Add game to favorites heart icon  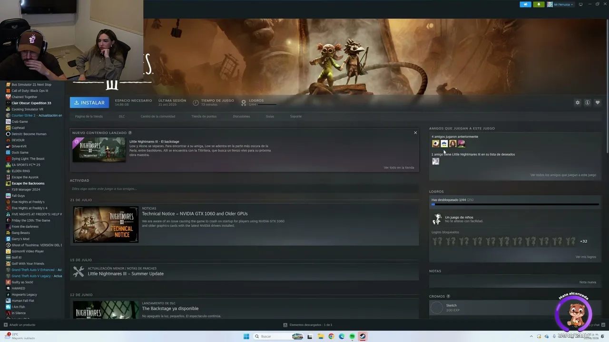coord(598,103)
